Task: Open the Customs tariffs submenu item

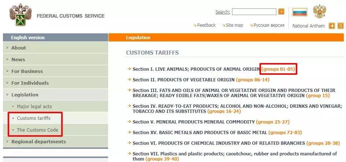Action: [34, 118]
